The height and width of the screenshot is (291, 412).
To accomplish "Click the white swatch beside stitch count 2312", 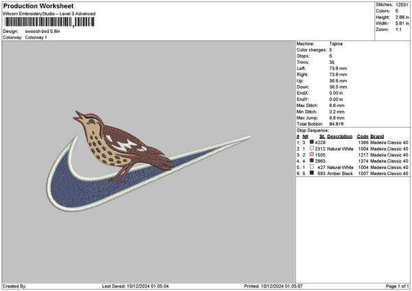I will [312, 148].
